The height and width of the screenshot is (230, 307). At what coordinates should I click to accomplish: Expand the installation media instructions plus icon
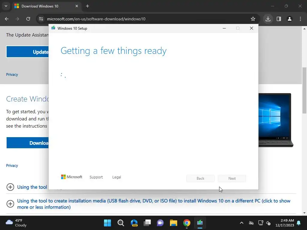point(10,204)
